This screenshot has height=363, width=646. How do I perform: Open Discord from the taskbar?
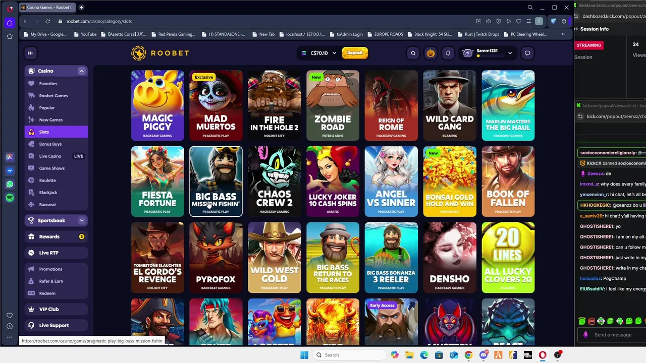pyautogui.click(x=483, y=355)
